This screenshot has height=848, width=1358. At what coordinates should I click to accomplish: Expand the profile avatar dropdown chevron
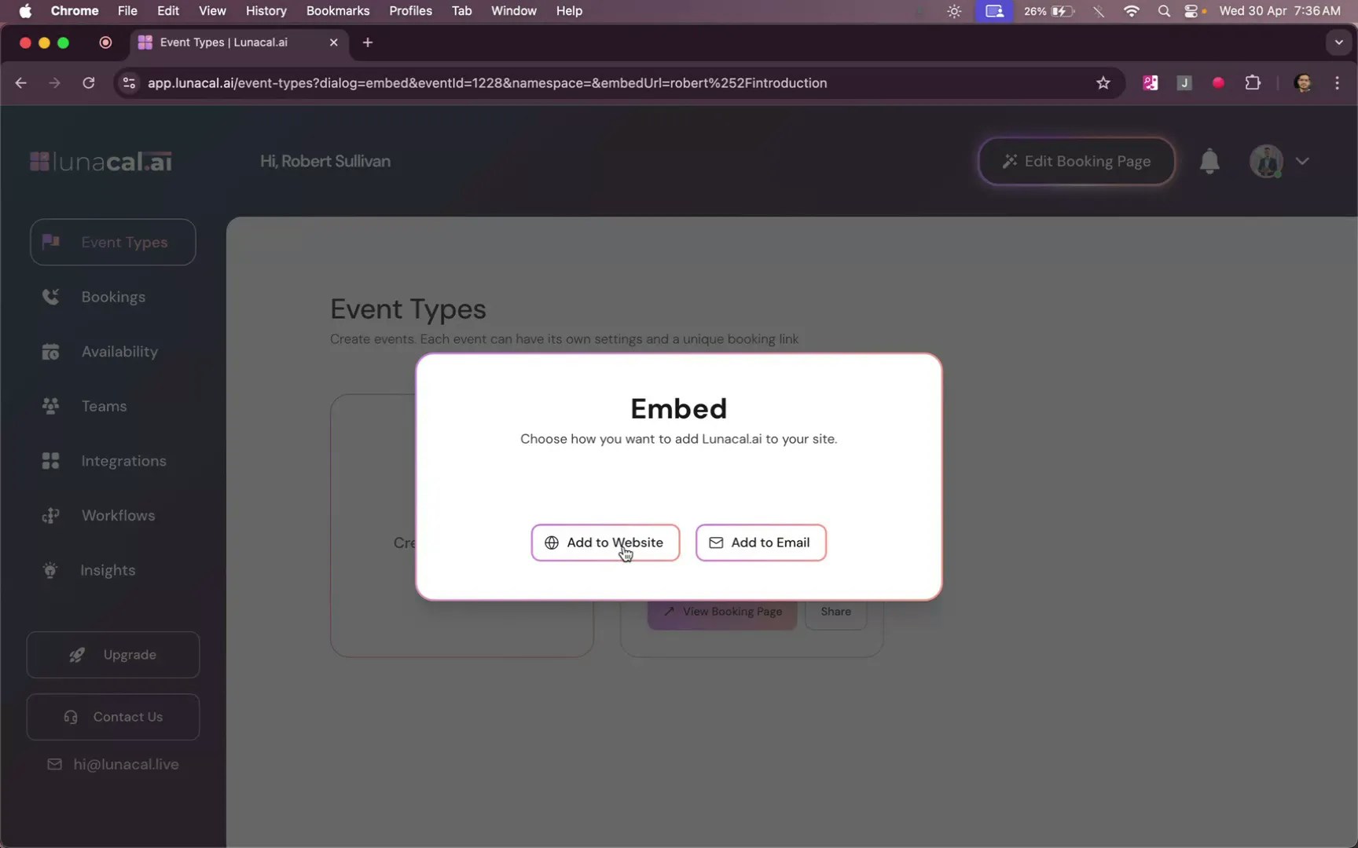(x=1302, y=161)
